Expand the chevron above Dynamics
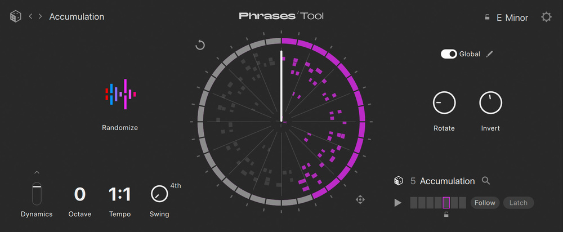 tap(37, 172)
